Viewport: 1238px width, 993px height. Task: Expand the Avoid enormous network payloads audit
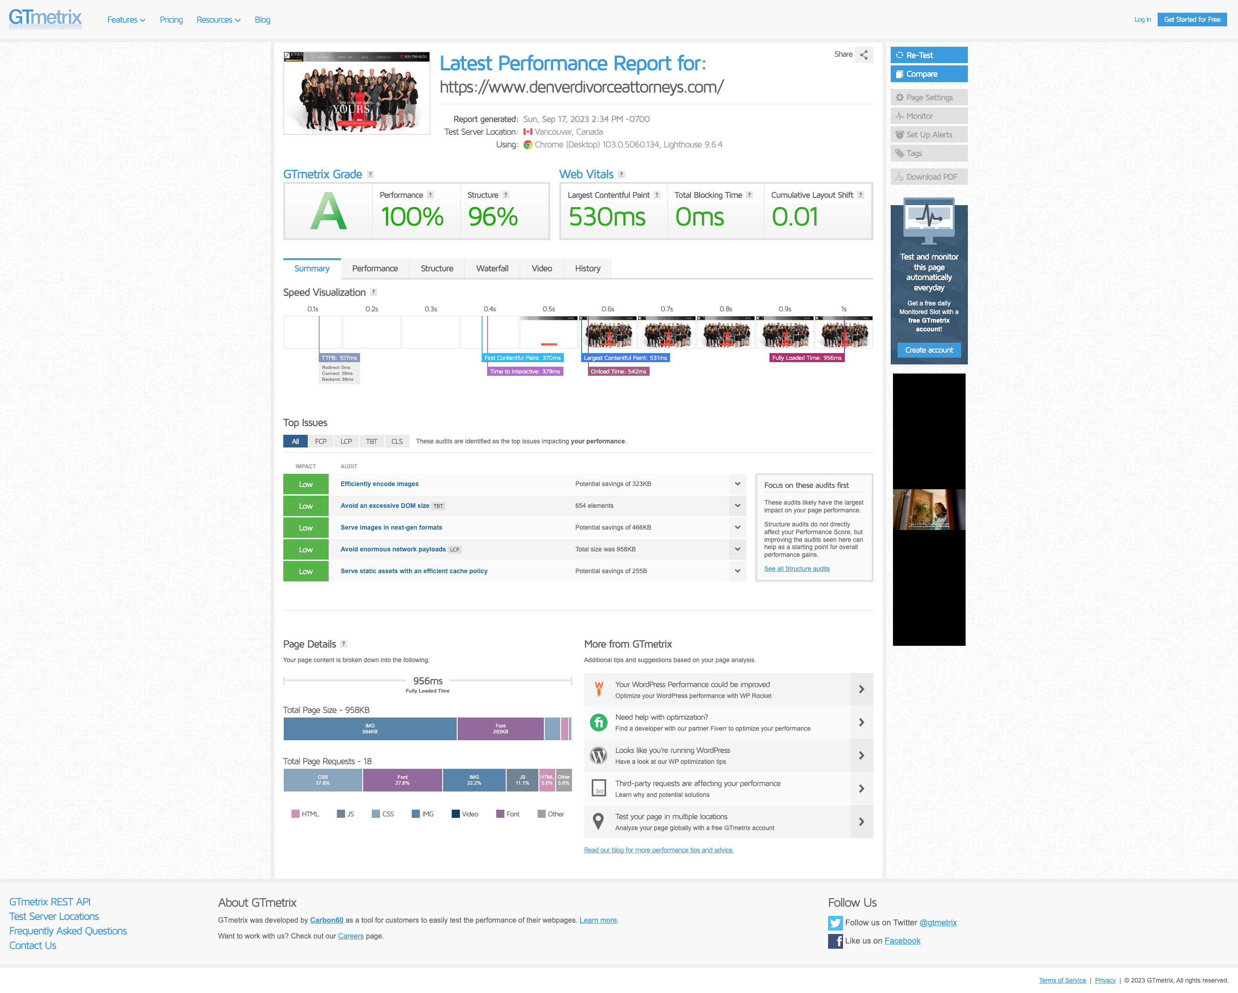click(737, 549)
